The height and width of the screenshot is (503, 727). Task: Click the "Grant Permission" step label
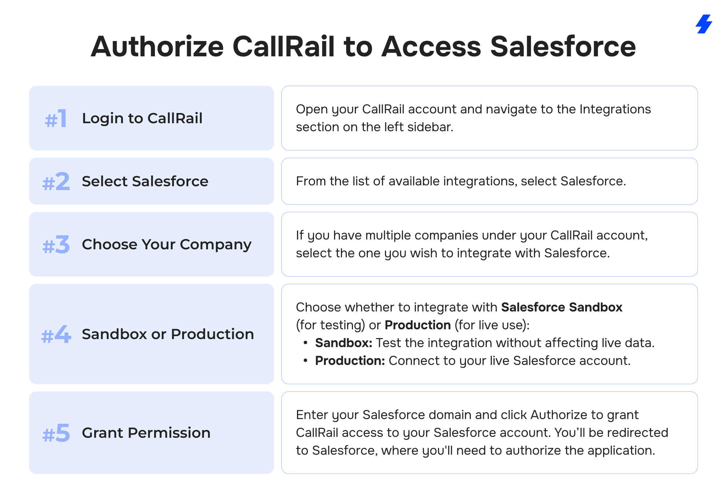coord(146,433)
